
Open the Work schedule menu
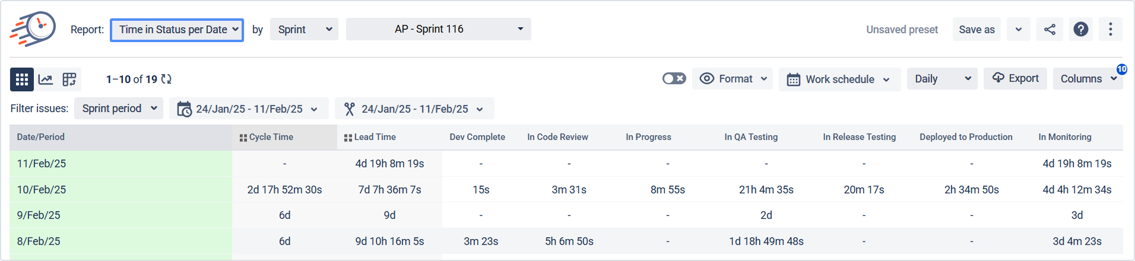[839, 79]
